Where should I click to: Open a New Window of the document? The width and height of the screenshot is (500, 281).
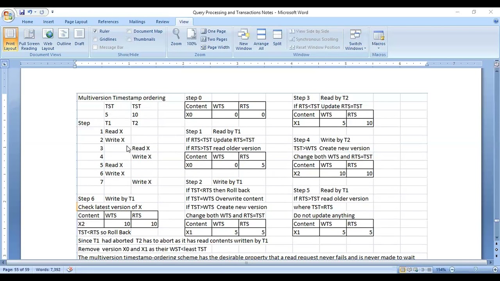tap(243, 40)
